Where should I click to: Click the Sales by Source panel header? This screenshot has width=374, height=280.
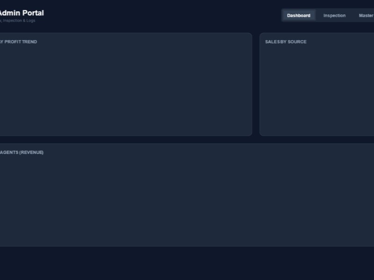pos(286,42)
